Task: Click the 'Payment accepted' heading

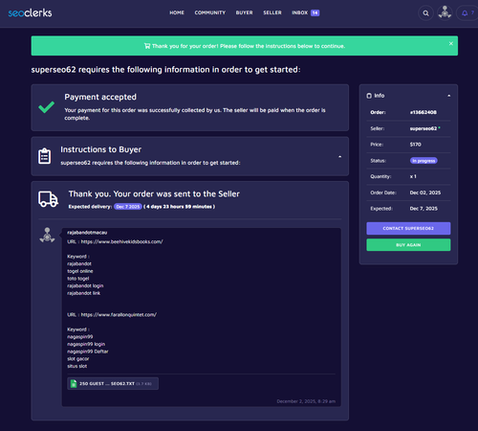Action: 100,97
